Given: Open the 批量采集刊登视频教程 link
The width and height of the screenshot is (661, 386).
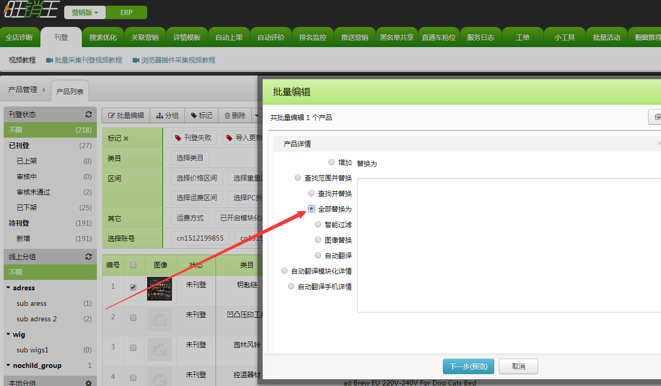Looking at the screenshot, I should (x=89, y=60).
